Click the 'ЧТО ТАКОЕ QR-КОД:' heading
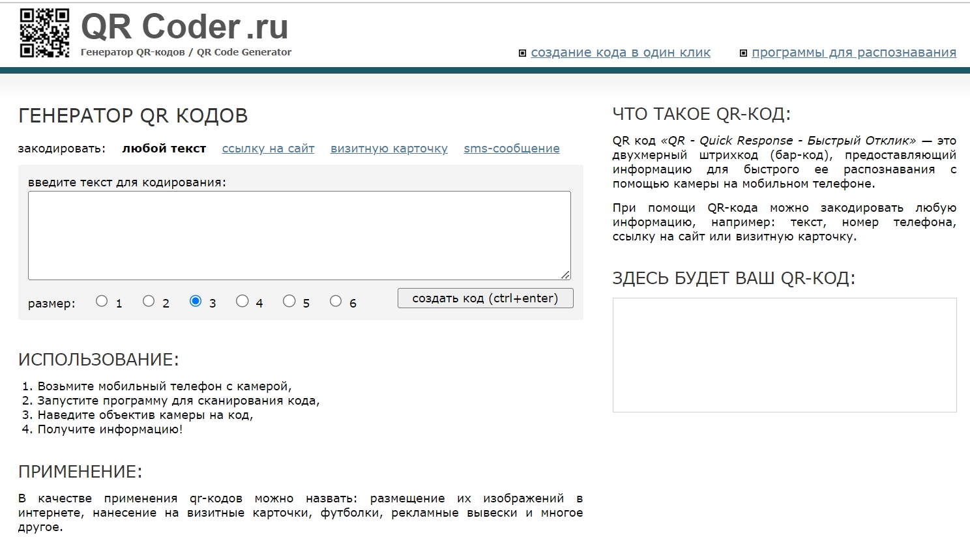 point(701,114)
